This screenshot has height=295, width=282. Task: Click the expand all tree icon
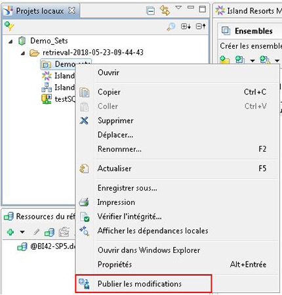point(186,26)
